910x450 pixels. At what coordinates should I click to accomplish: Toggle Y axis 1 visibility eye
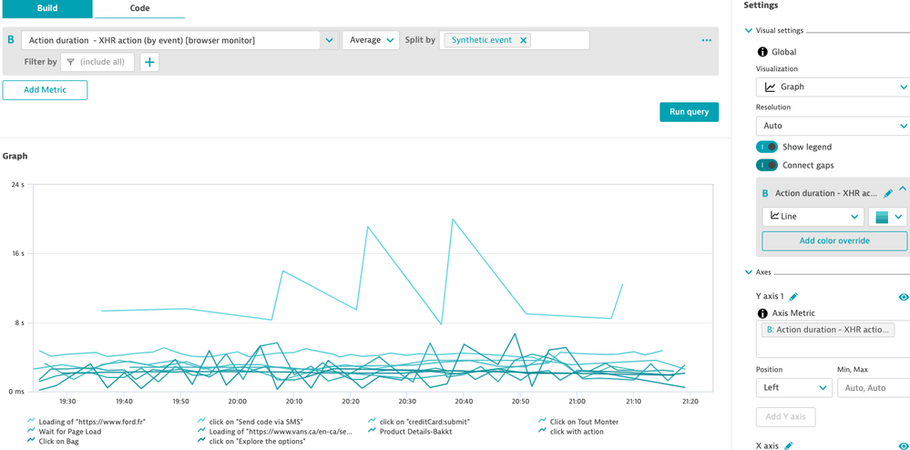(x=903, y=297)
